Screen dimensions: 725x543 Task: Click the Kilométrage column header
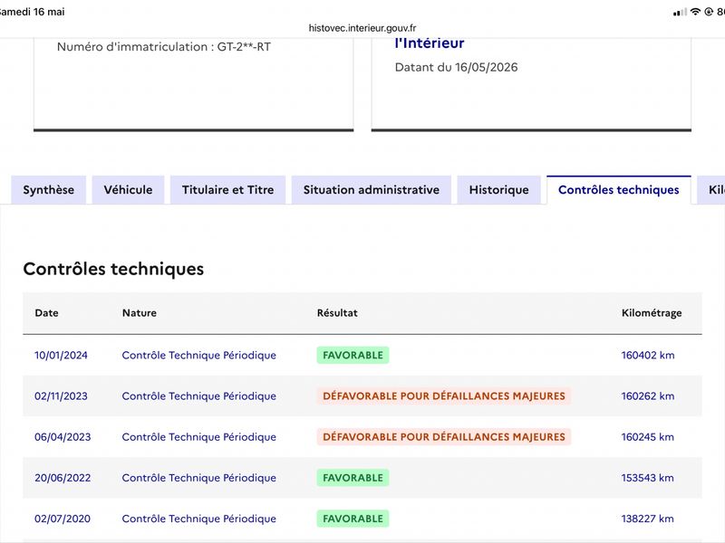[x=652, y=312]
